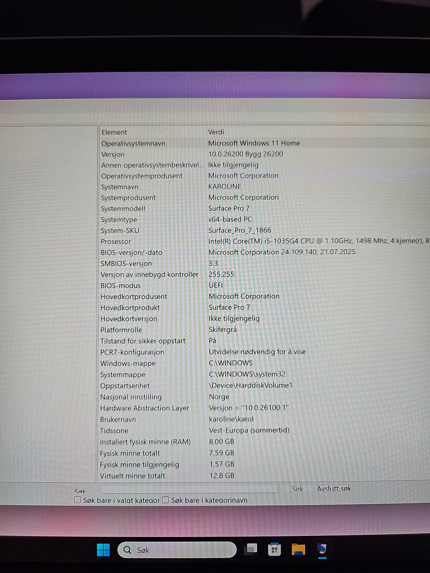Select the Operativsystemprodusent row
430x573 pixels.
click(x=265, y=176)
